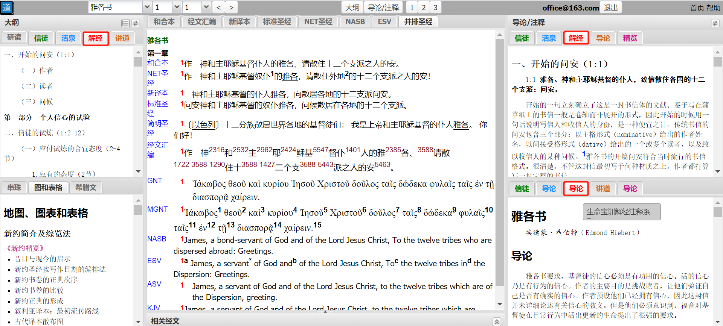
Task: Open the verse number dropdown
Action: 206,8
